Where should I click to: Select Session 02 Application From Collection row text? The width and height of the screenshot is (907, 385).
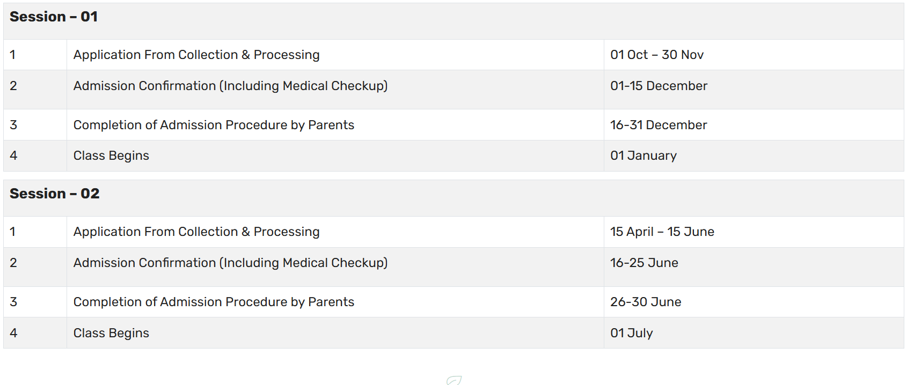tap(196, 232)
